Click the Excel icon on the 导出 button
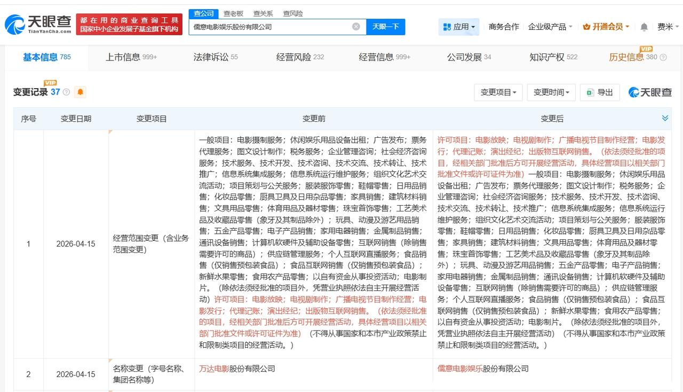Screen dimensions: 683x392 590,92
